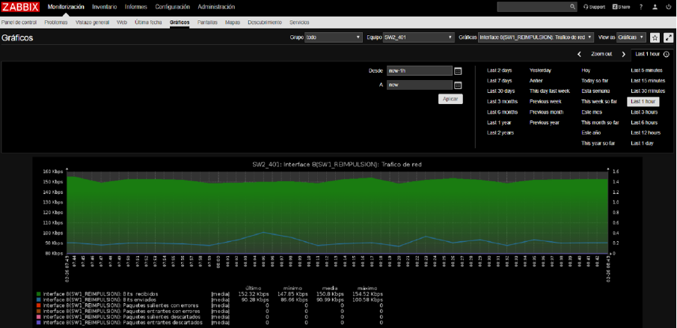Click the search magnifier icon

(572, 7)
